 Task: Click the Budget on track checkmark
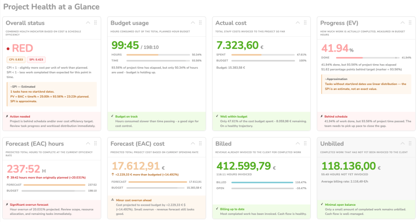112,116
